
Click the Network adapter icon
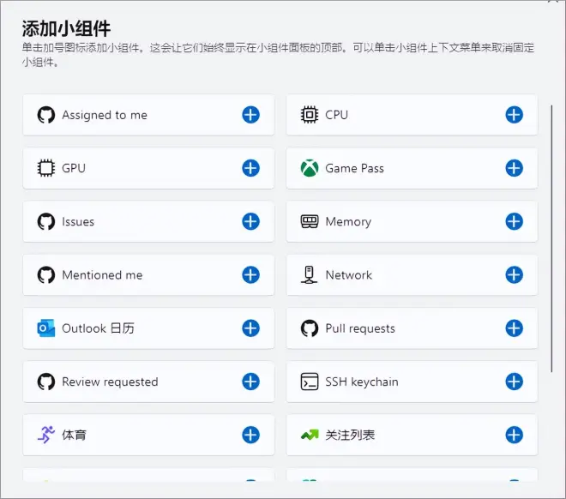(309, 275)
